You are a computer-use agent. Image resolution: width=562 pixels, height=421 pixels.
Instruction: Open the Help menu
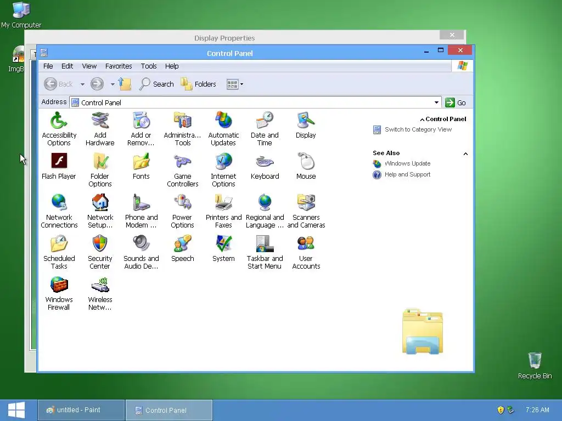click(172, 66)
